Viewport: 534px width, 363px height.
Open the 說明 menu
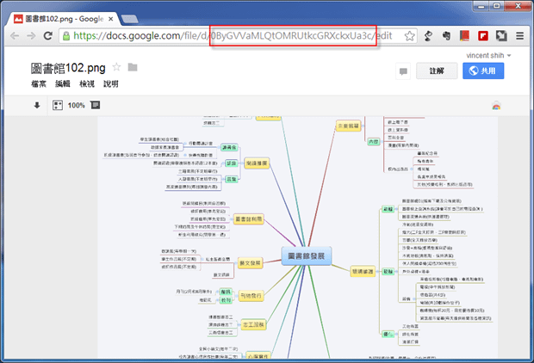pos(111,83)
